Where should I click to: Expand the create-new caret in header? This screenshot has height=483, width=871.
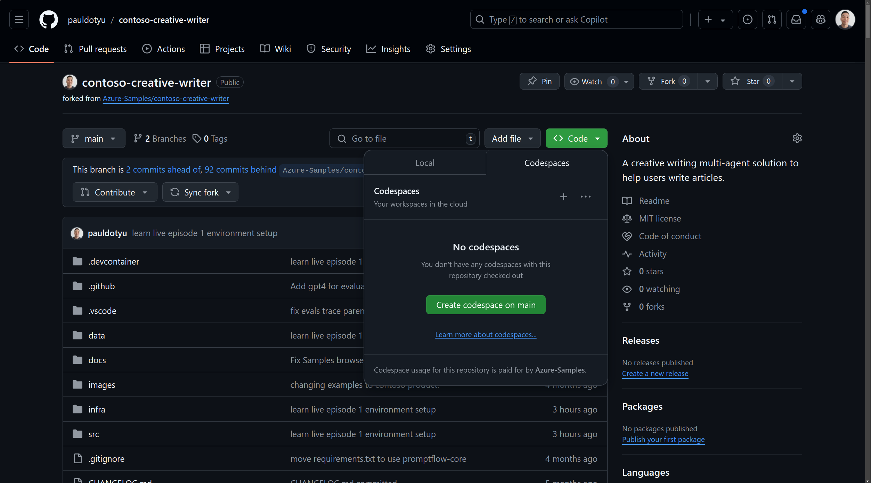723,20
